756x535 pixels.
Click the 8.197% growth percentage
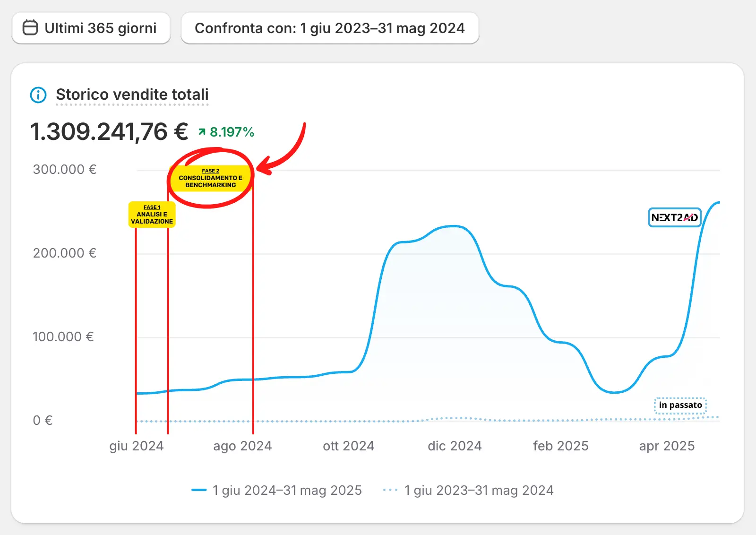coord(232,132)
